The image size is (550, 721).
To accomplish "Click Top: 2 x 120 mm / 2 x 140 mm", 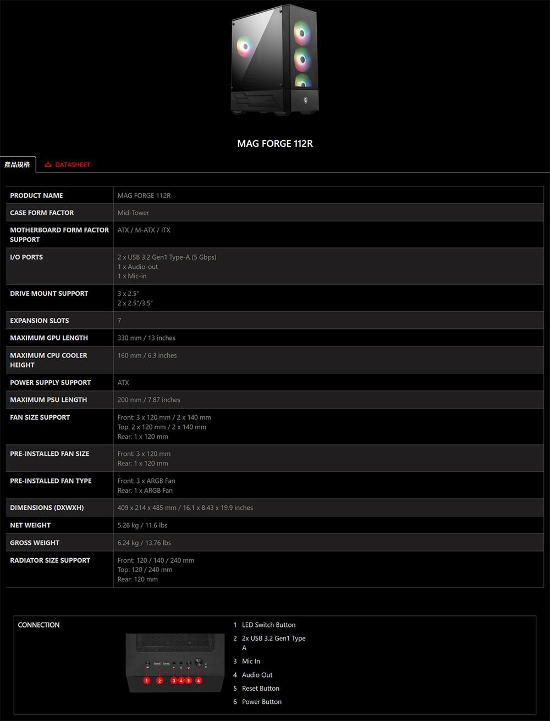I will click(162, 427).
